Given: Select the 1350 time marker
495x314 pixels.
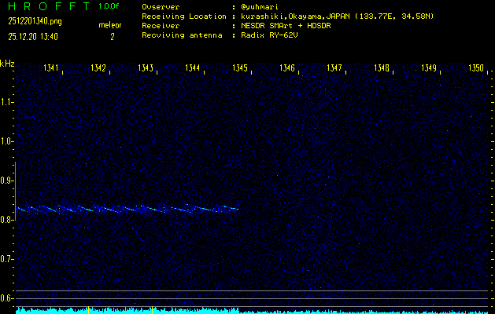Looking at the screenshot, I should pyautogui.click(x=476, y=68).
